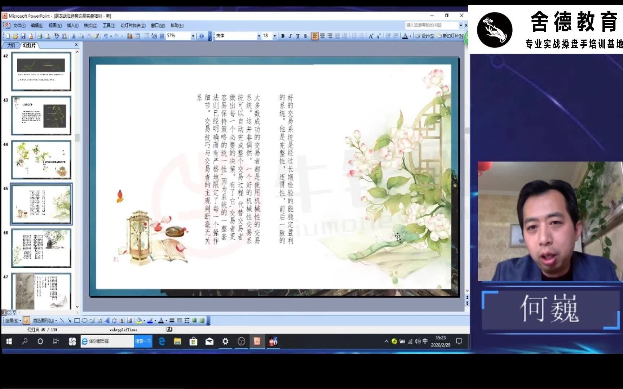The image size is (623, 389).
Task: Toggle Align Right
Action: point(330,36)
